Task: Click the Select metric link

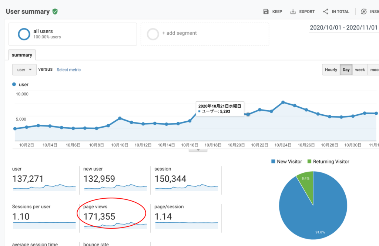Action: click(x=68, y=70)
